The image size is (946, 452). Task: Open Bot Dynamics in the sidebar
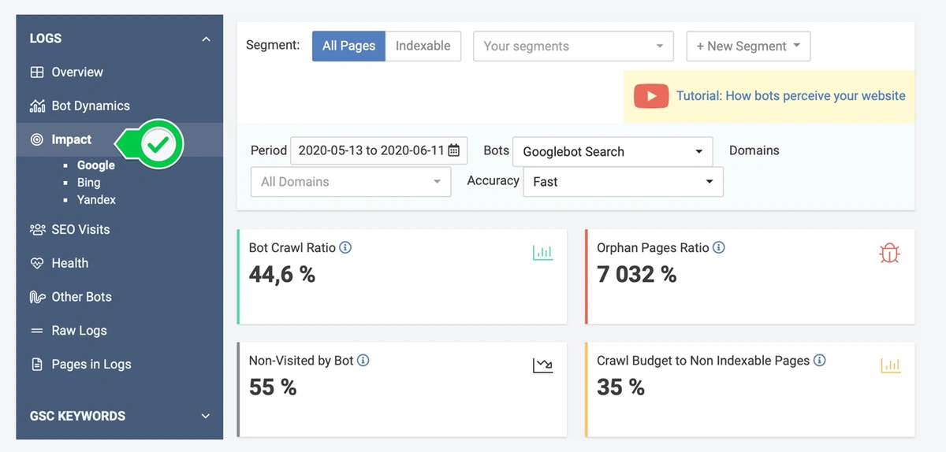click(x=90, y=106)
